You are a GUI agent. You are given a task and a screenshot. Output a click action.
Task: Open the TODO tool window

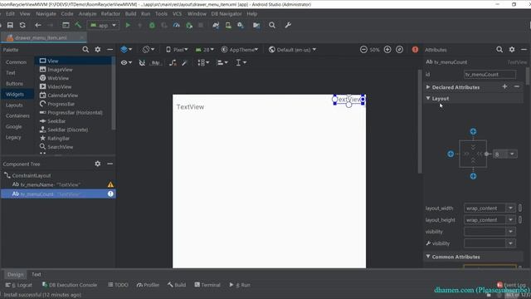(x=118, y=285)
